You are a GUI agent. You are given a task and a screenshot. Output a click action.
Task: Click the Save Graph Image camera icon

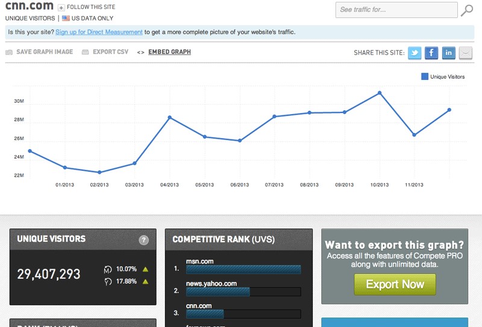click(9, 52)
